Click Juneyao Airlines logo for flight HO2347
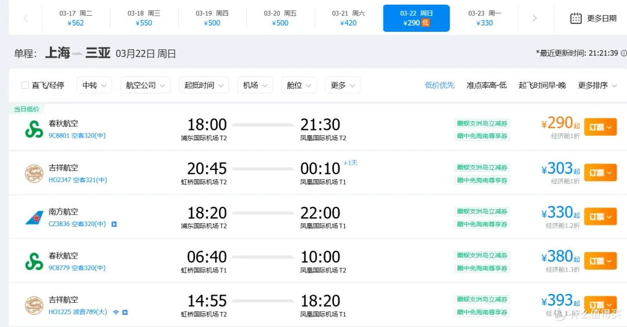Screen dimensions: 627x327 (34, 174)
